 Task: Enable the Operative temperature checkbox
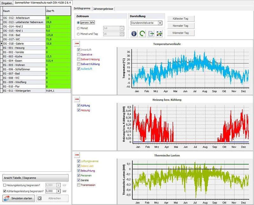(78, 55)
